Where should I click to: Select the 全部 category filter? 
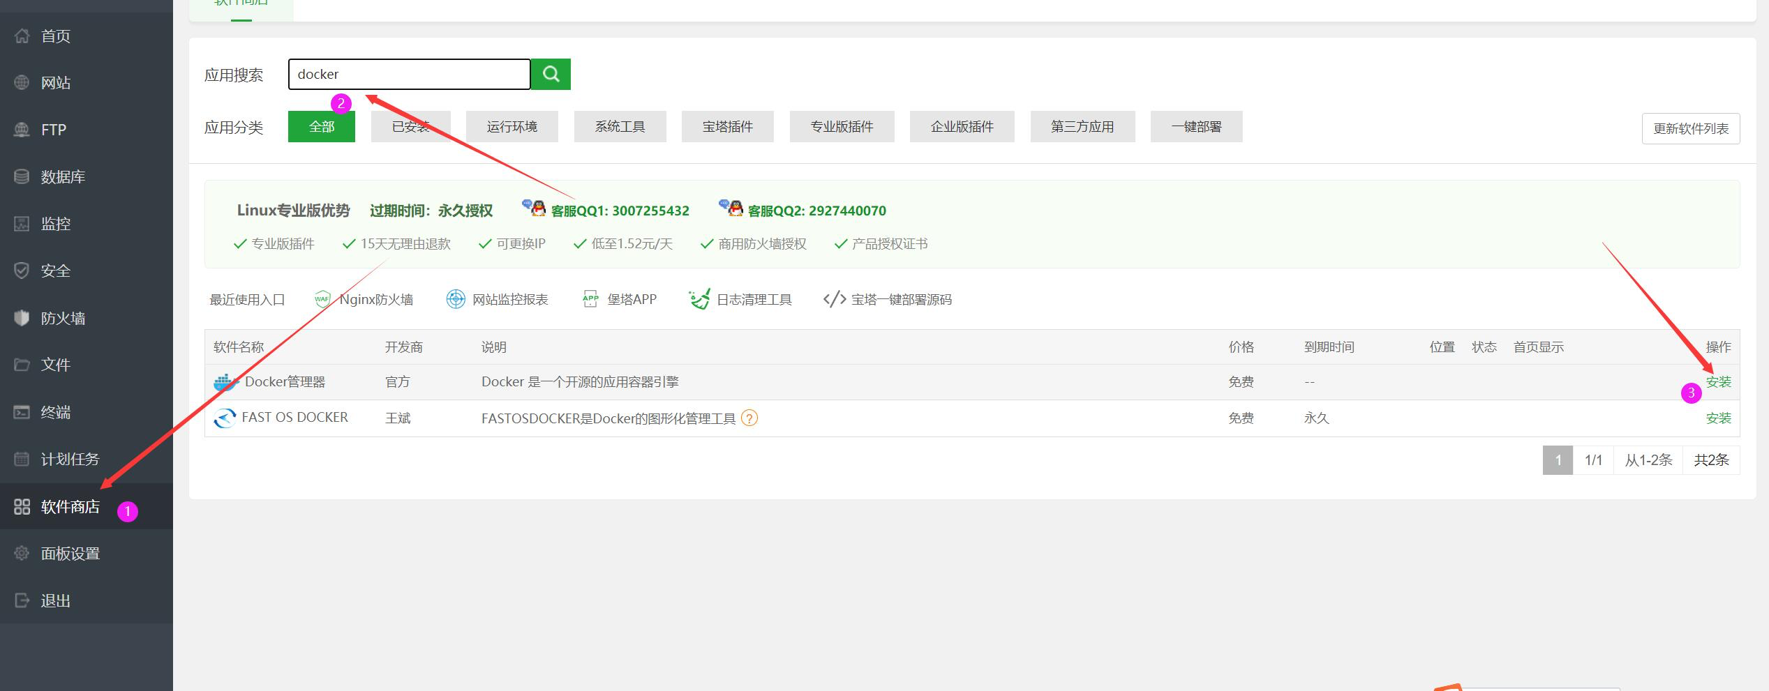click(x=322, y=126)
